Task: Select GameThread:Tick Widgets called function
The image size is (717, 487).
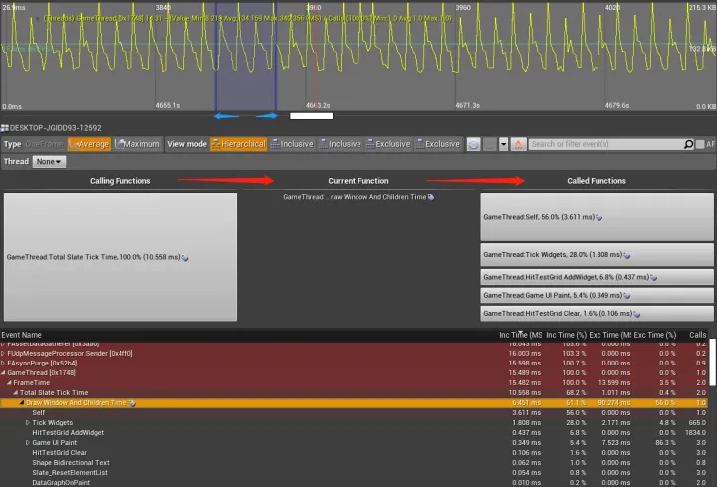Action: (597, 255)
